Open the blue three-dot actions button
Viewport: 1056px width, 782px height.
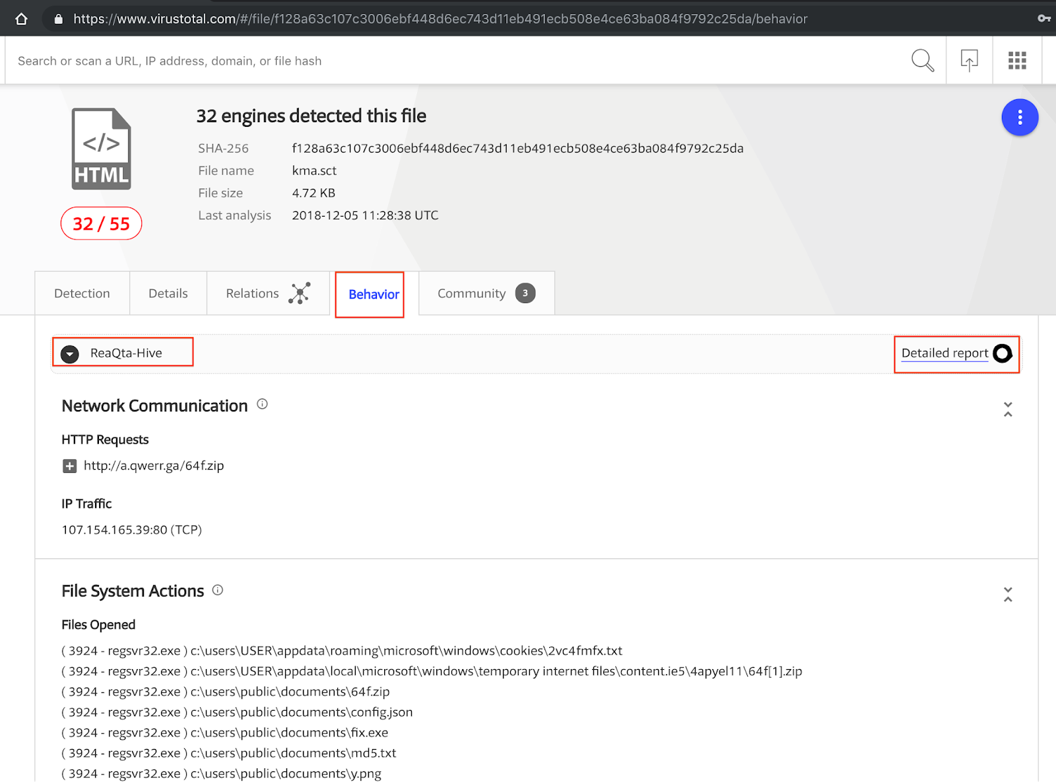1020,118
